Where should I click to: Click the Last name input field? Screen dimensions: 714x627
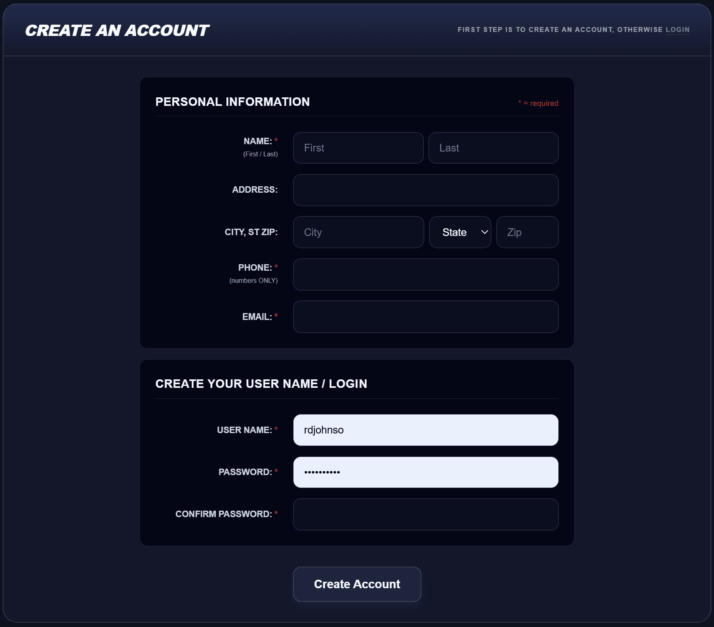(x=493, y=148)
